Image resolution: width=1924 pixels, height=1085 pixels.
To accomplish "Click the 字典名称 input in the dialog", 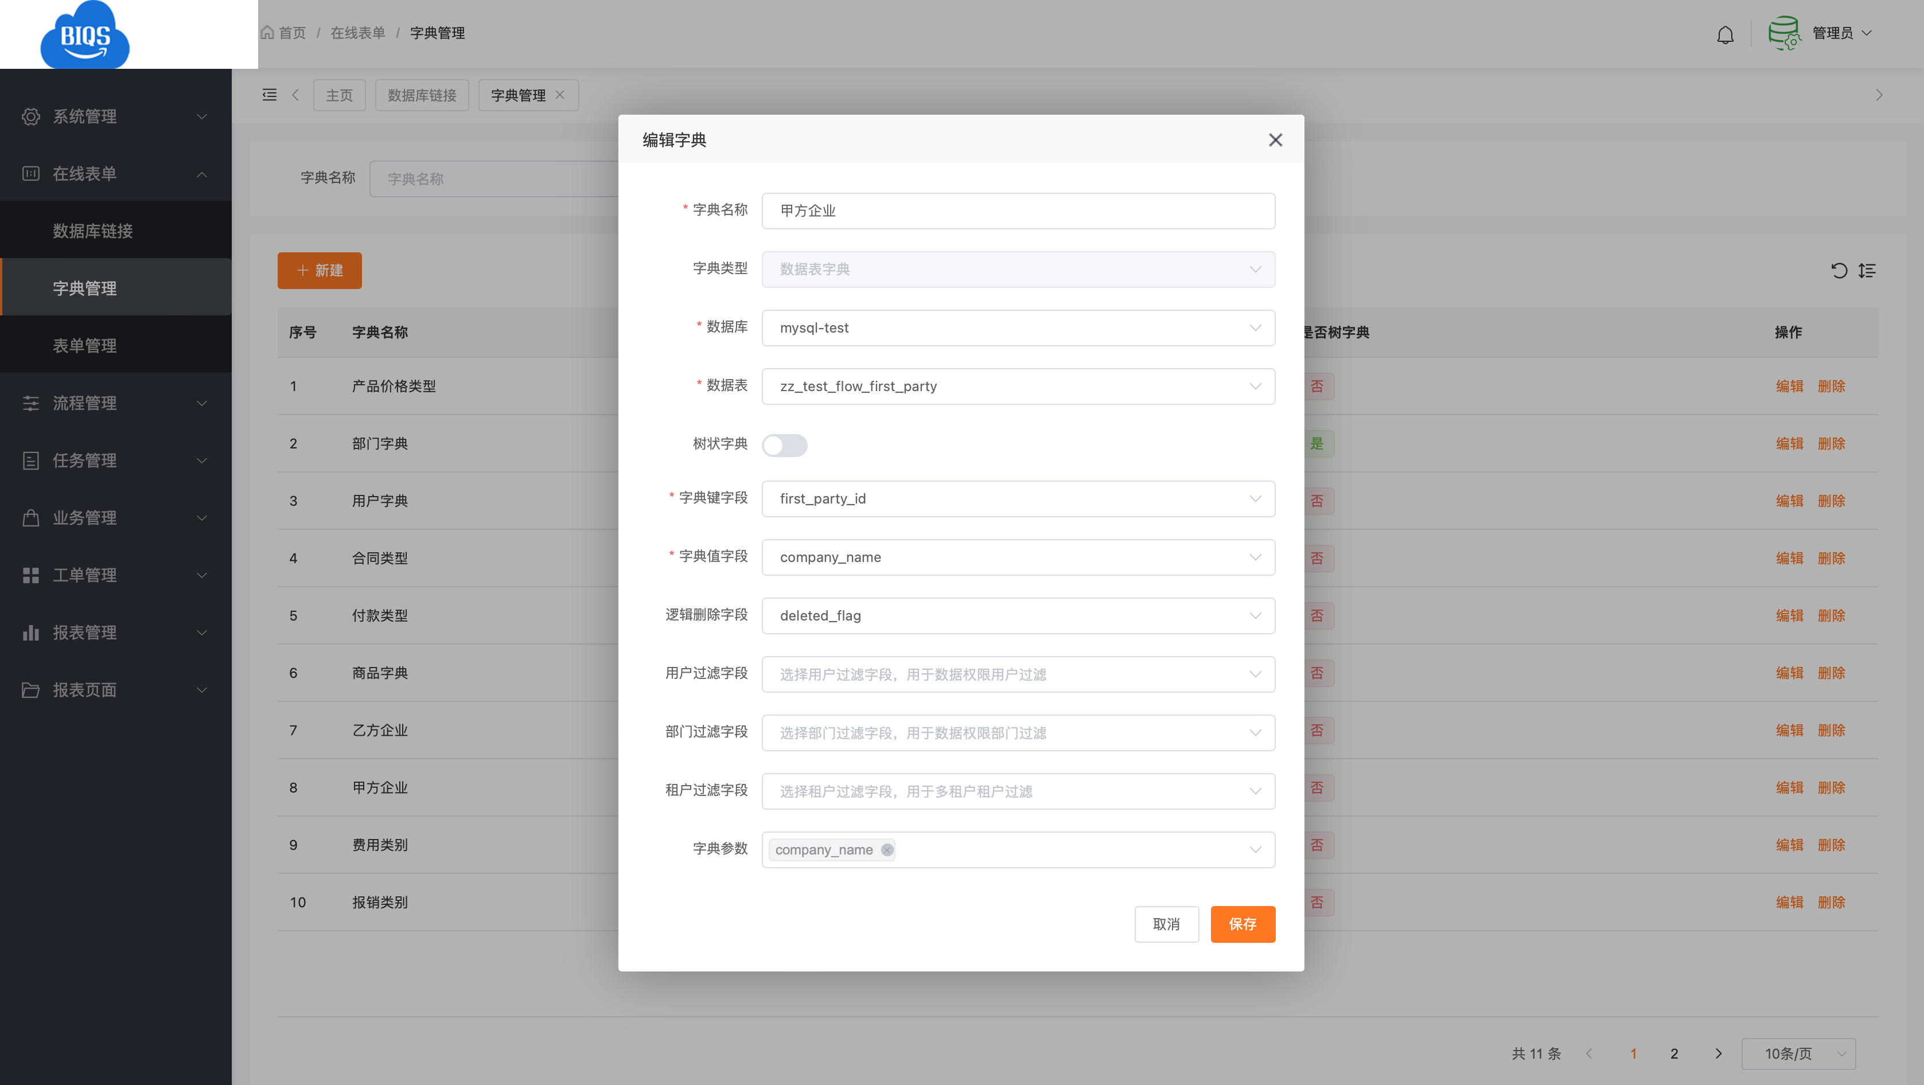I will [x=1018, y=212].
